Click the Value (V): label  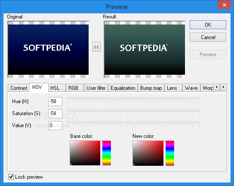[22, 125]
